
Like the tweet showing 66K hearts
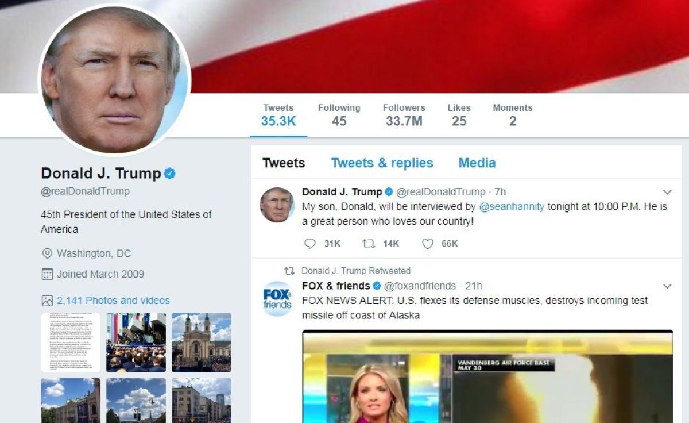(x=428, y=244)
